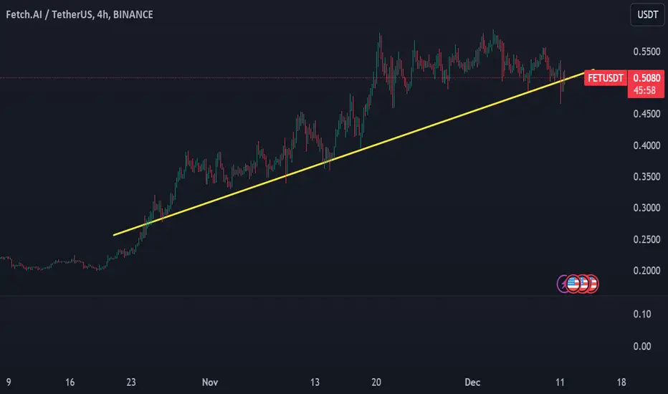
Task: Click the date 16 on the time axis
Action: coord(70,382)
